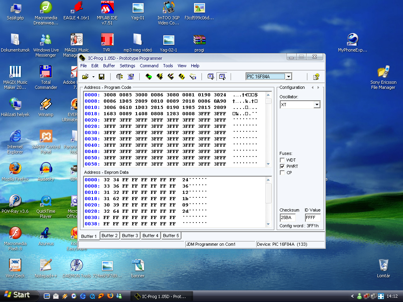Image resolution: width=403 pixels, height=302 pixels.
Task: Open Audacity desktop icon
Action: pyautogui.click(x=46, y=171)
